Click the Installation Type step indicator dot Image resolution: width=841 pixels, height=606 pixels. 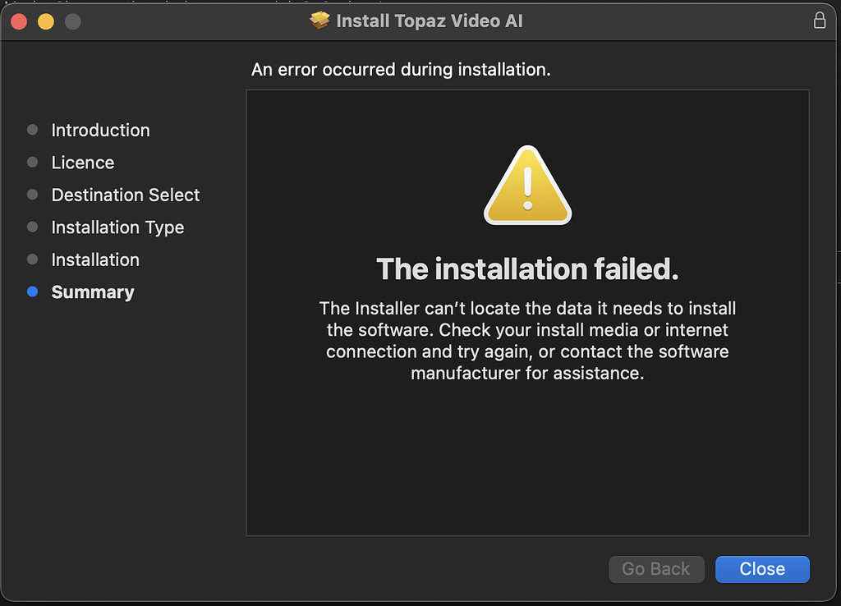pyautogui.click(x=32, y=227)
